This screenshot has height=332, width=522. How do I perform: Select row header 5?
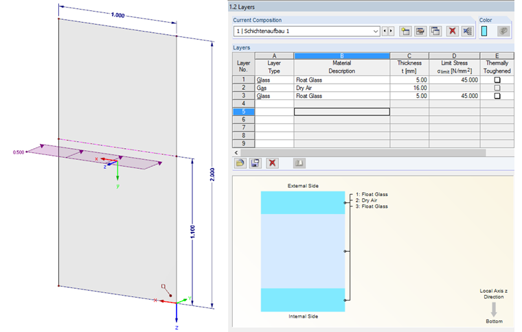pos(243,112)
